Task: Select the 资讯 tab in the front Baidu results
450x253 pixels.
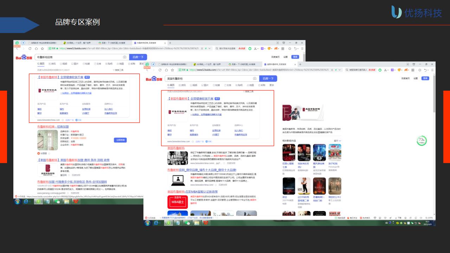Action: 182,85
